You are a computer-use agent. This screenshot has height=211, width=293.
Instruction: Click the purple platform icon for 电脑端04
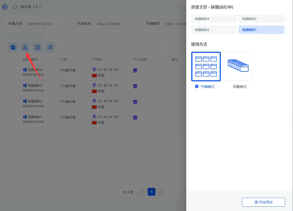tap(135, 71)
